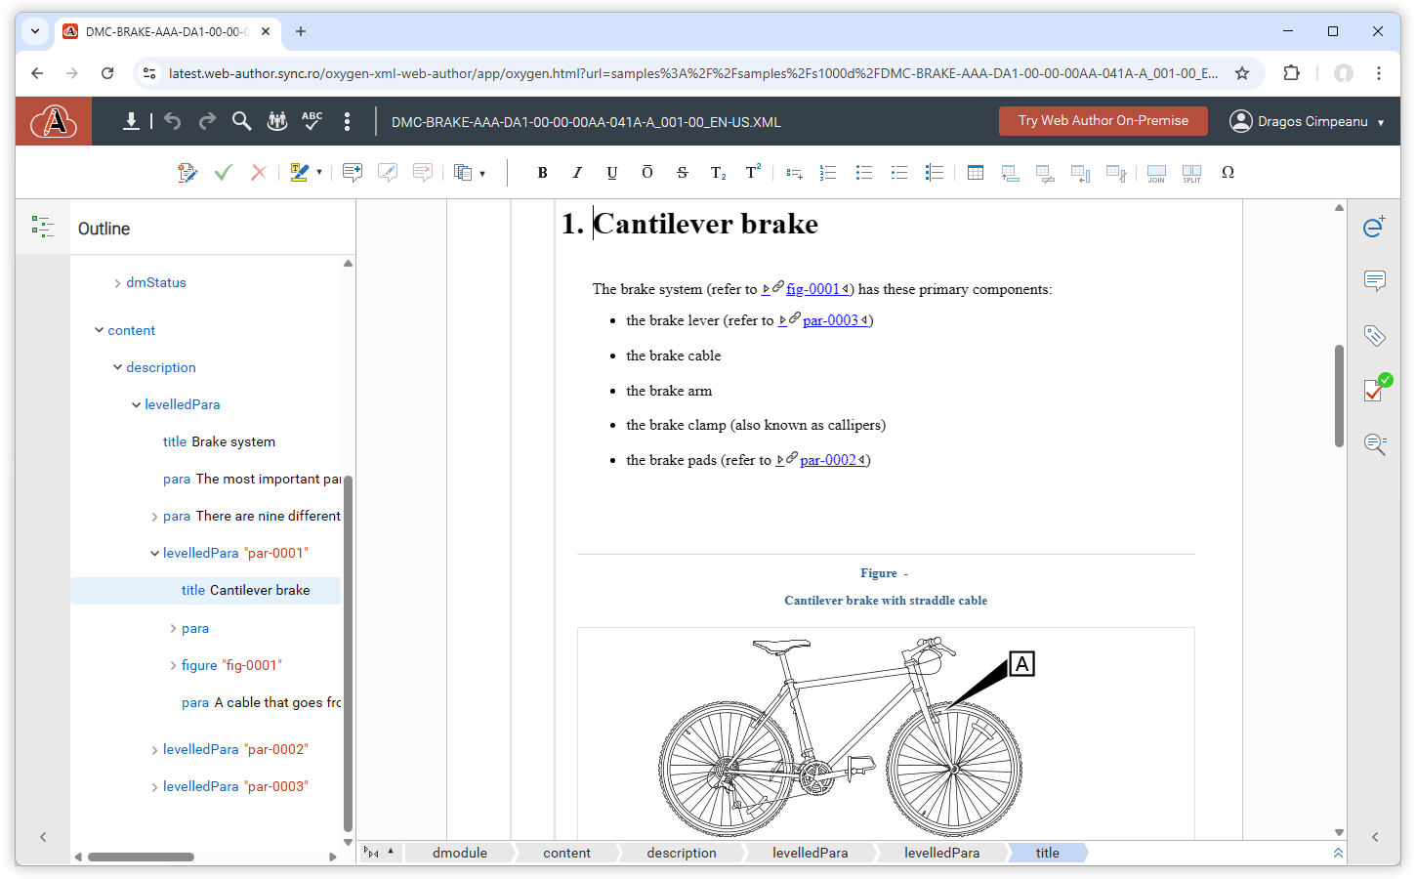
Task: Toggle bold formatting
Action: (542, 172)
